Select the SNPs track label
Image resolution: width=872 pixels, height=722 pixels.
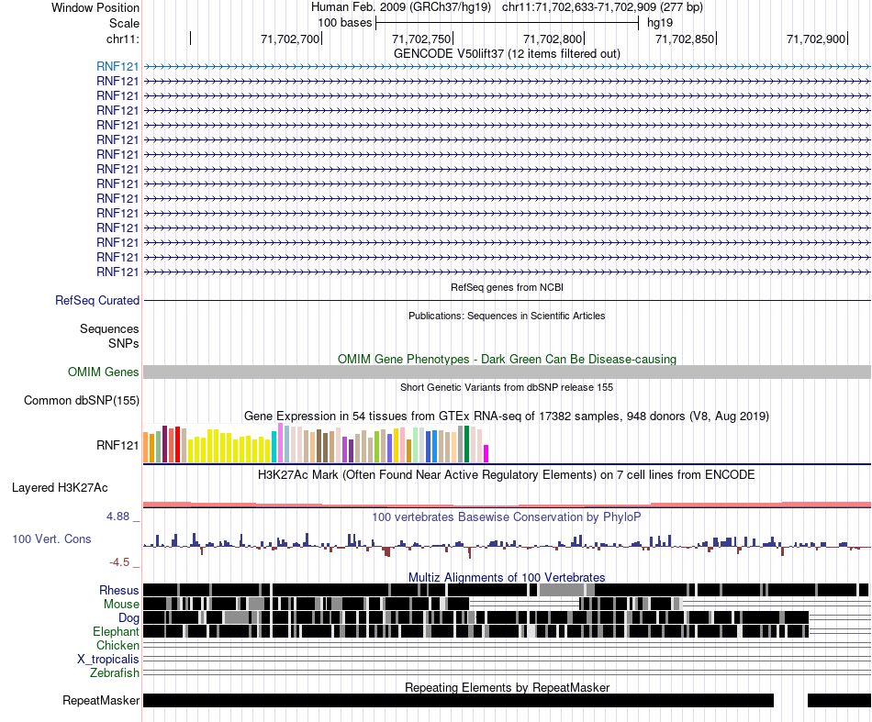(x=124, y=343)
